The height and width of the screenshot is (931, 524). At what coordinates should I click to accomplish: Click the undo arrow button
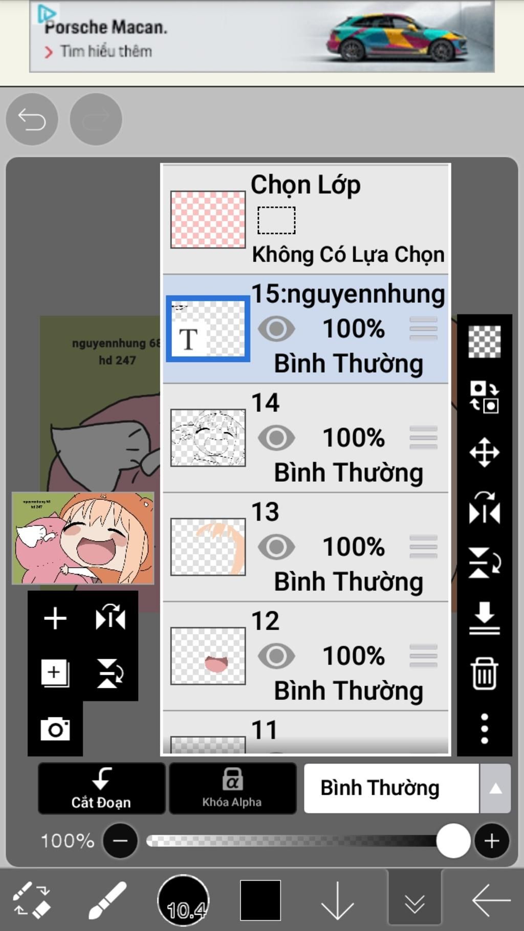click(x=32, y=119)
